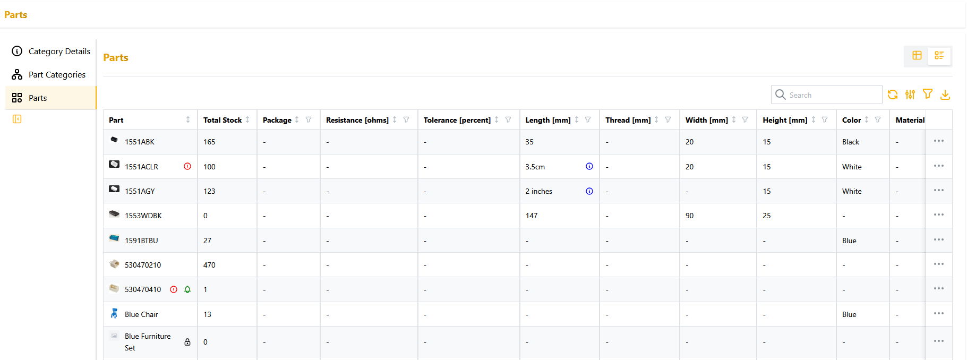
Task: Filter the Resistance column
Action: click(x=406, y=119)
